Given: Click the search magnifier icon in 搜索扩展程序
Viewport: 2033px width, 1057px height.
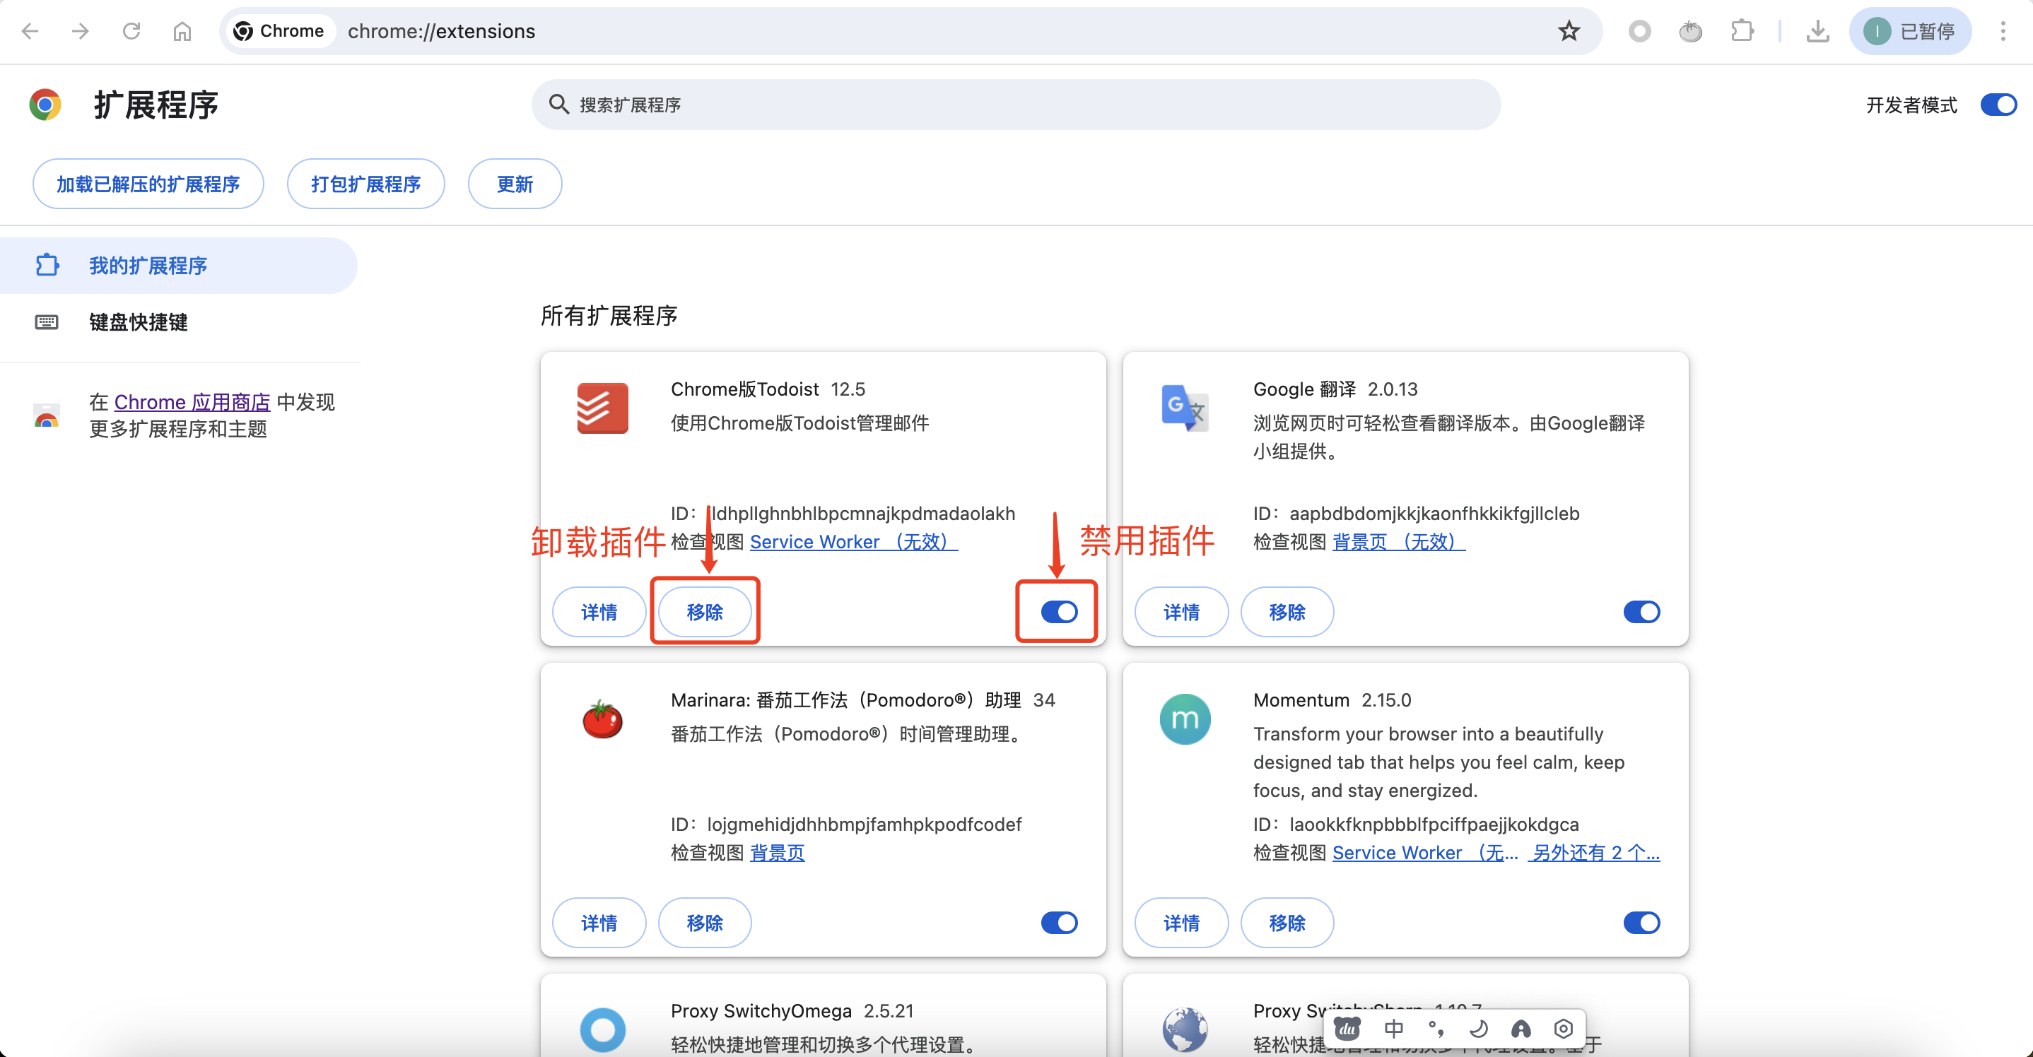Looking at the screenshot, I should 558,104.
